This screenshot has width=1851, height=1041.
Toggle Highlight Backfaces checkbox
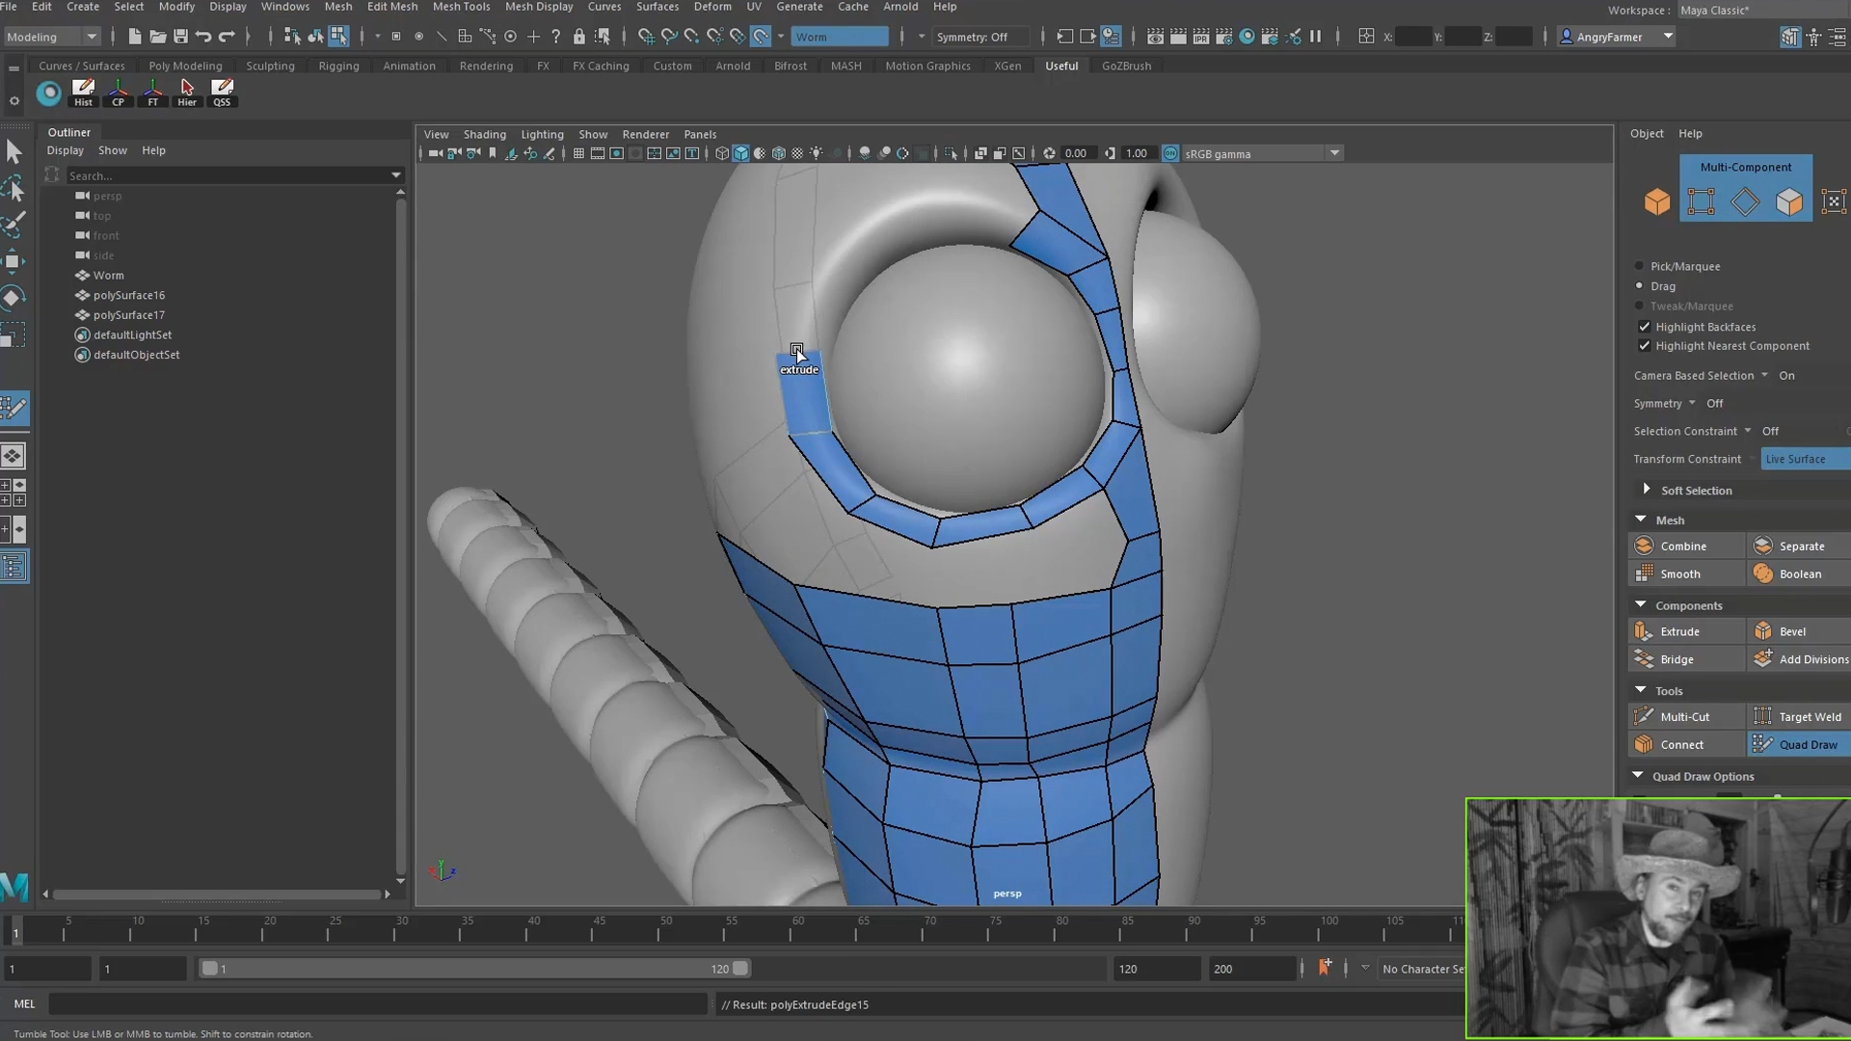1645,327
